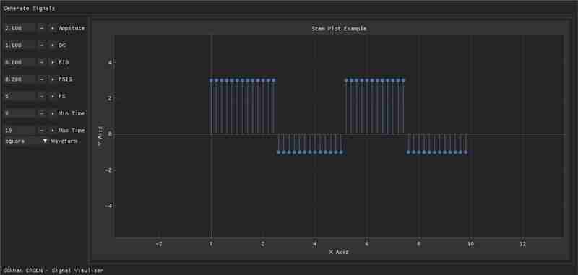Click the Stem Plot Example title
Image resolution: width=578 pixels, height=275 pixels.
[x=339, y=28]
